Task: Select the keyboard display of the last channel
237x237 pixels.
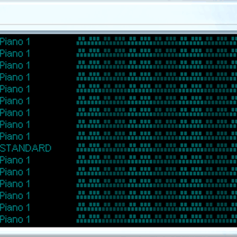Action: coord(156,219)
